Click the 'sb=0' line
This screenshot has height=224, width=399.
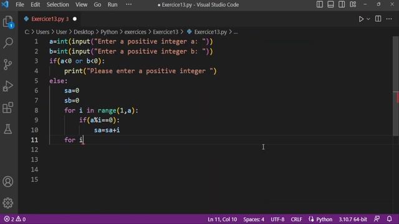tap(72, 101)
